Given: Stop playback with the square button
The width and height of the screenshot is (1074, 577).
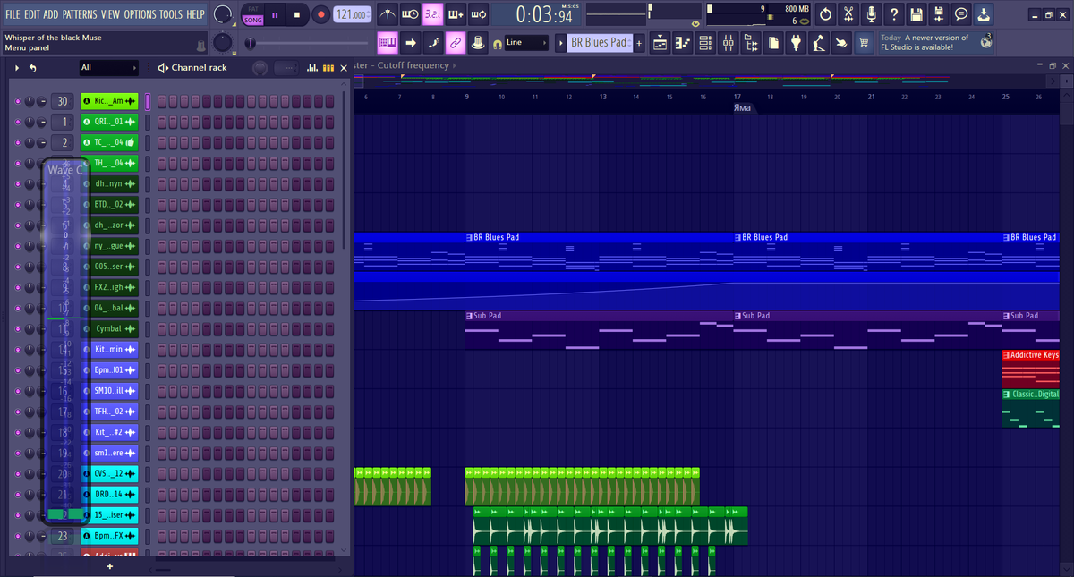Looking at the screenshot, I should coord(298,14).
